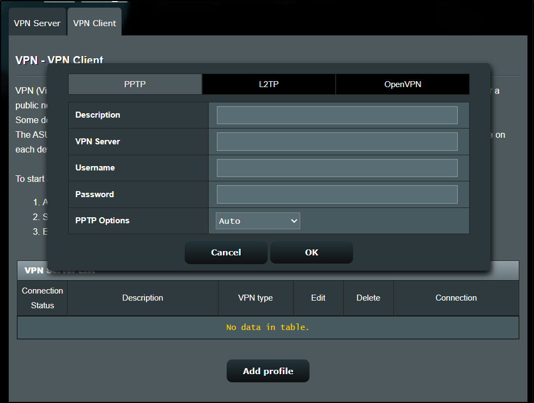Switch to the VPN Server tab
This screenshot has height=403, width=534.
[x=37, y=23]
